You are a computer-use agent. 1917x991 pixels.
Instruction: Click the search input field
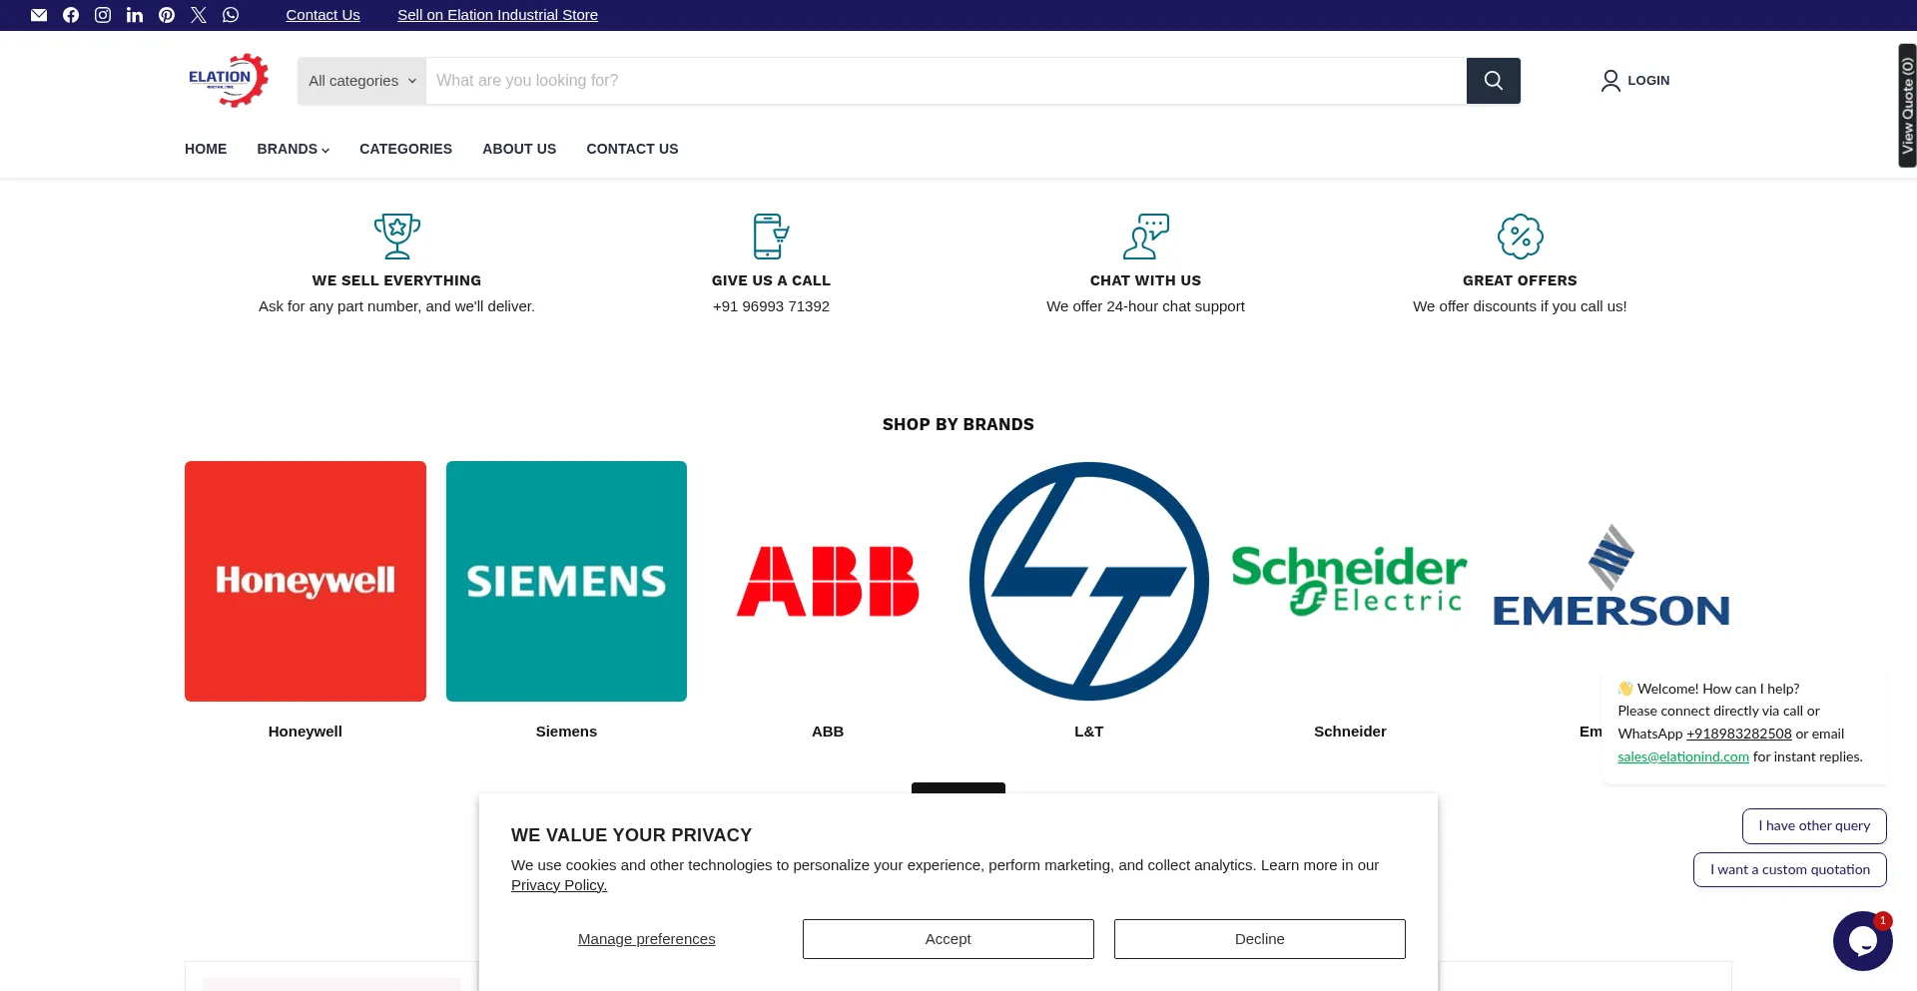945,81
